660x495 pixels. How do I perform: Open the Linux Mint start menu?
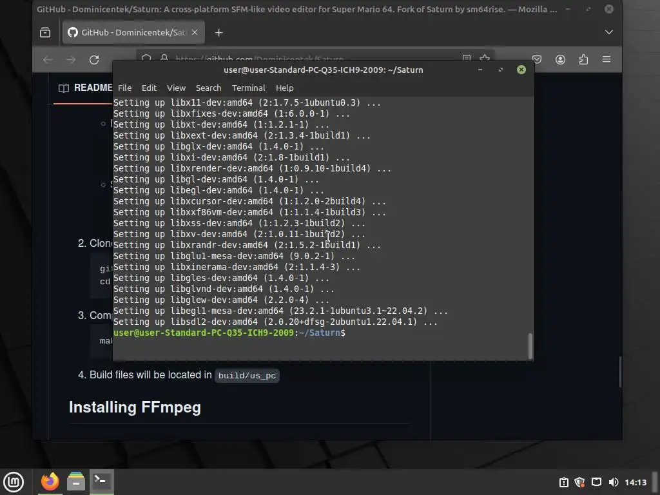14,482
